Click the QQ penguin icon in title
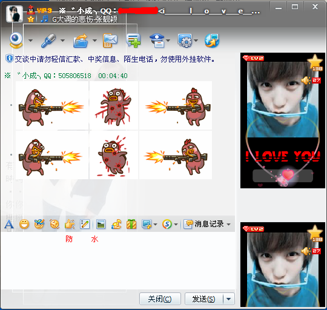 [x=31, y=10]
